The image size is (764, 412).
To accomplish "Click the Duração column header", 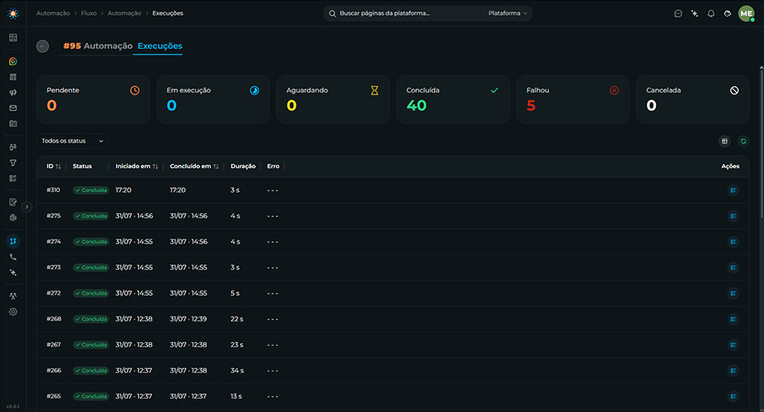I will (243, 167).
